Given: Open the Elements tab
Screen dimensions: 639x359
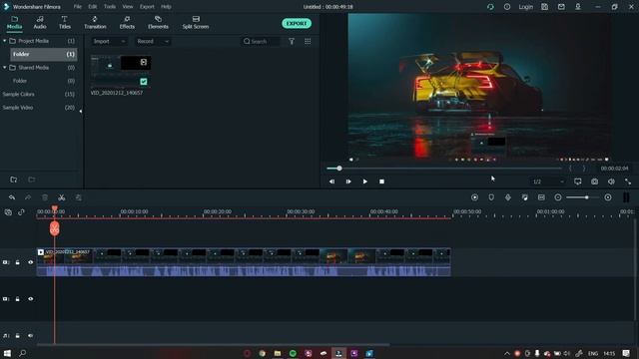Looking at the screenshot, I should tap(158, 23).
